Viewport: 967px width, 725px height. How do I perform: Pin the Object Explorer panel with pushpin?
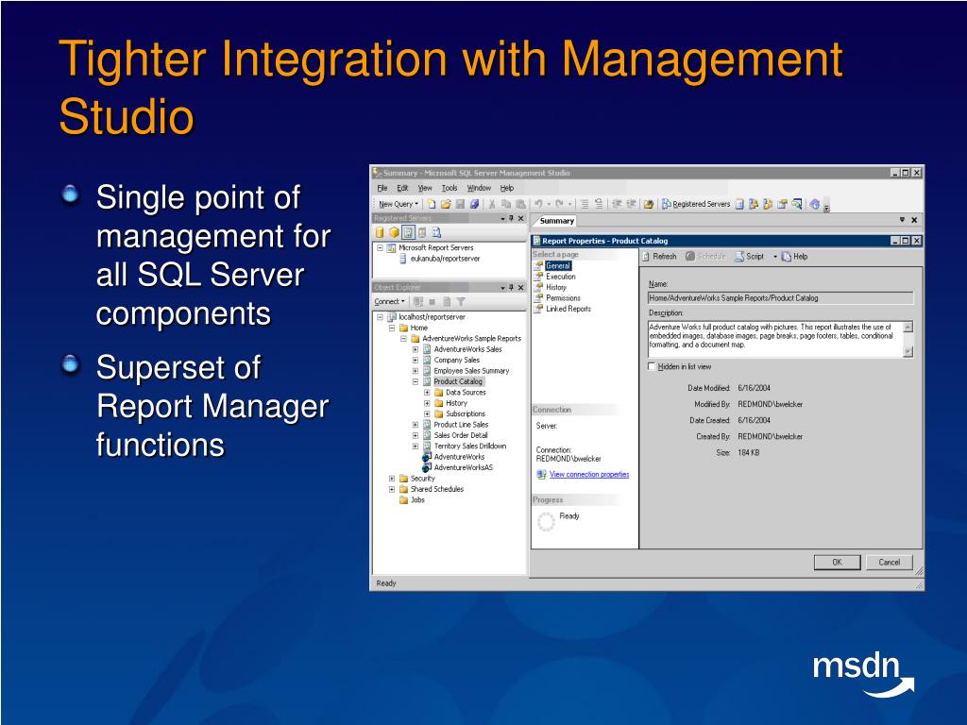click(511, 287)
